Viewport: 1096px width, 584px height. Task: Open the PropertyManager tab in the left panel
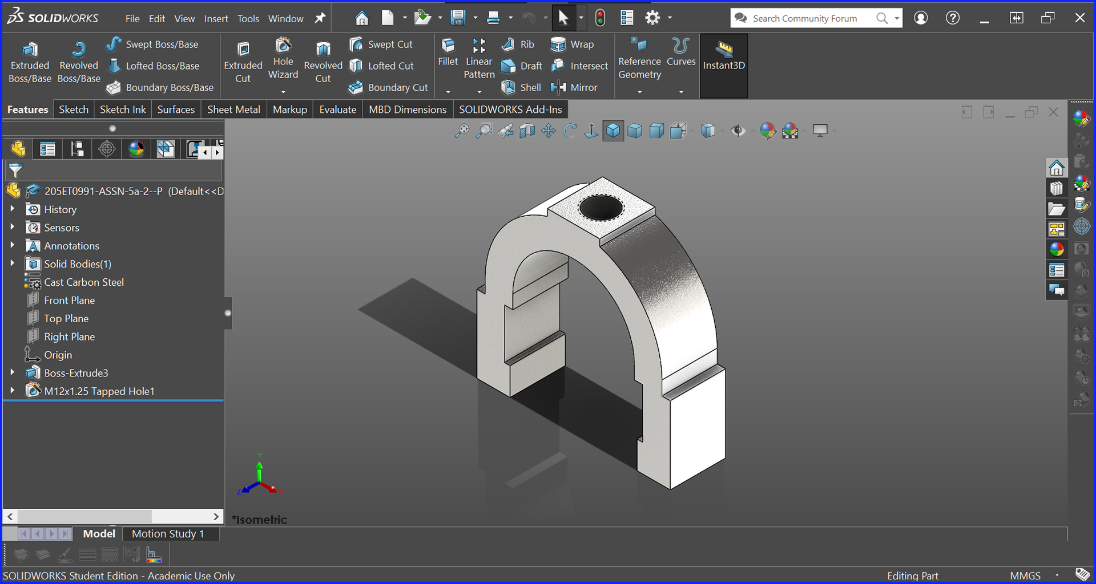[x=47, y=149]
